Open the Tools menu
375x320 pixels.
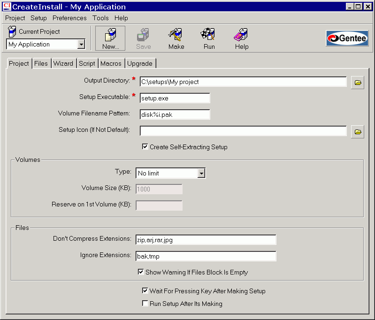100,18
